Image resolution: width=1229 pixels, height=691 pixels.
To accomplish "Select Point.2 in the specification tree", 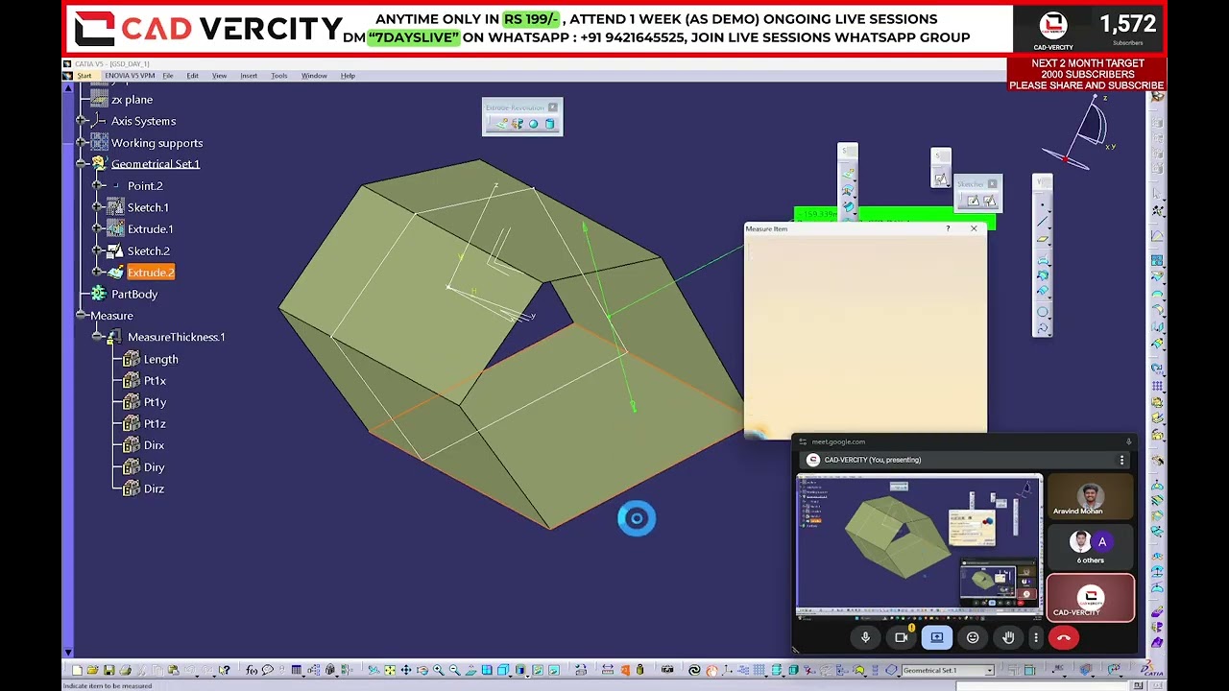I will click(x=145, y=186).
